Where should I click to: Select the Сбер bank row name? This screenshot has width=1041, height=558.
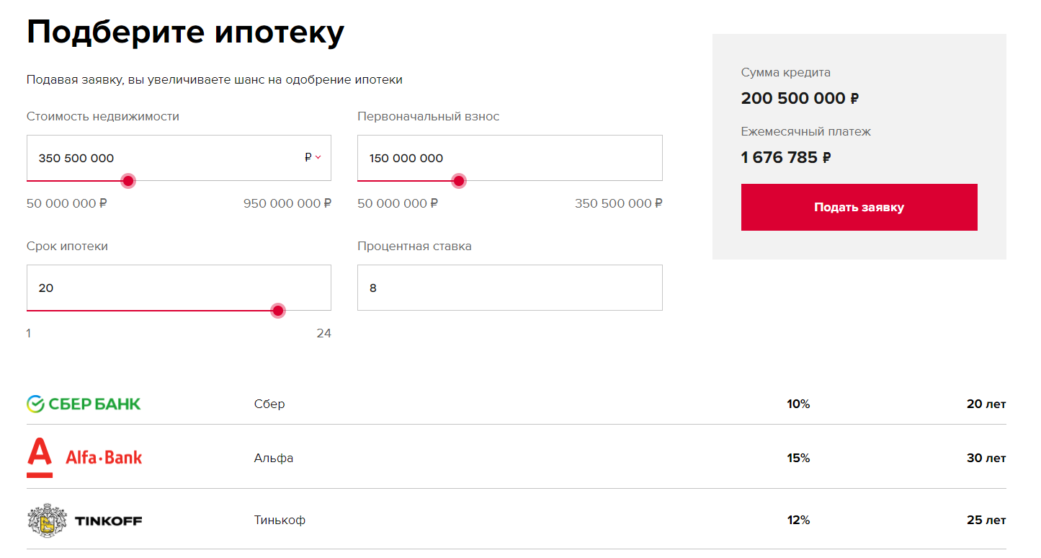click(269, 404)
